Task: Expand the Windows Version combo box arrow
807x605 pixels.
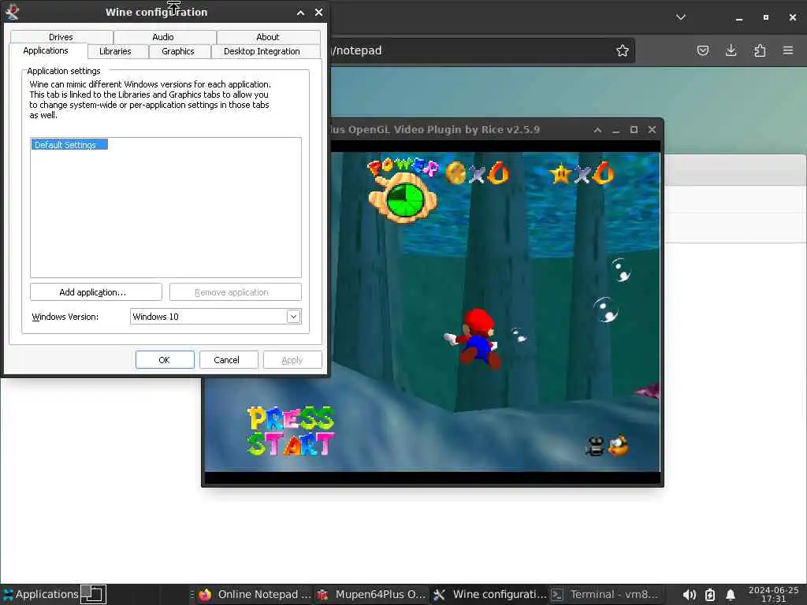Action: (293, 317)
